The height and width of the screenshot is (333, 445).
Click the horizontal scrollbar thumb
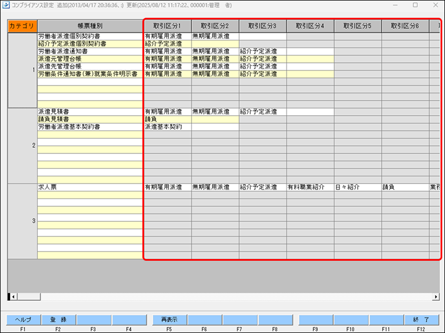[x=29, y=297]
